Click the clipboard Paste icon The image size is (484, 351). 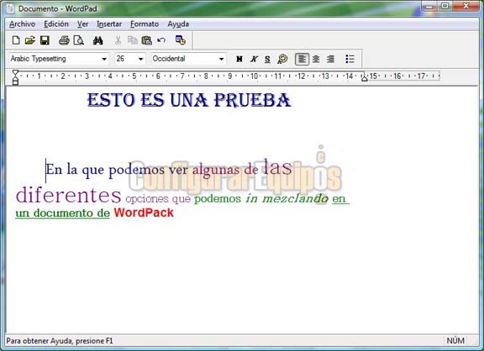146,40
